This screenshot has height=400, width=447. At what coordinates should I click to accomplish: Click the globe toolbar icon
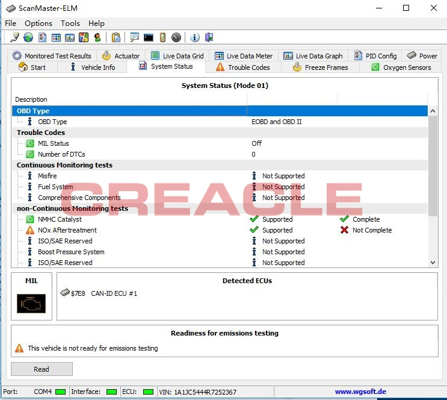[x=28, y=37]
